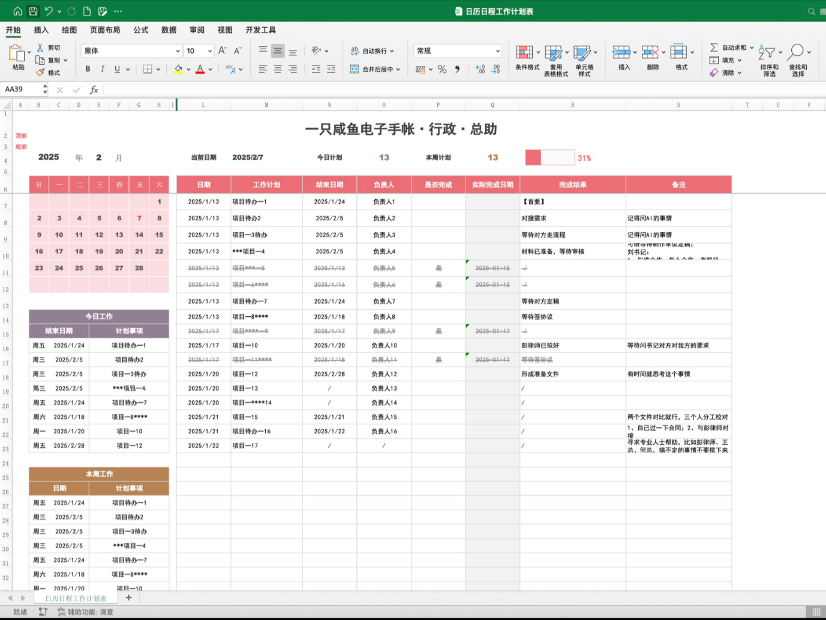Screen dimensions: 826x620
Task: Switch to the 公式 ribbon tab
Action: (140, 30)
